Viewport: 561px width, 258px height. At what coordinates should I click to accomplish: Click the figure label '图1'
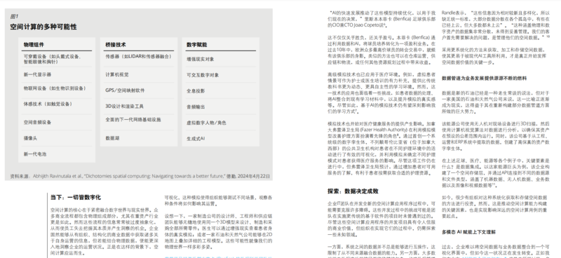click(14, 16)
